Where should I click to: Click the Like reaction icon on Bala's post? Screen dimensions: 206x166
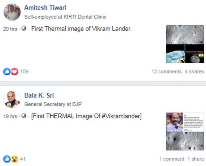pyautogui.click(x=7, y=159)
